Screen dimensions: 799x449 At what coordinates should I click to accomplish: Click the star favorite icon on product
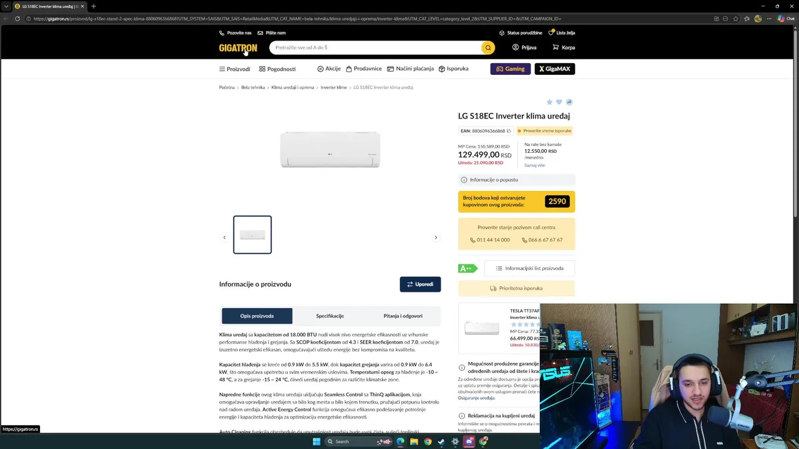(x=549, y=102)
